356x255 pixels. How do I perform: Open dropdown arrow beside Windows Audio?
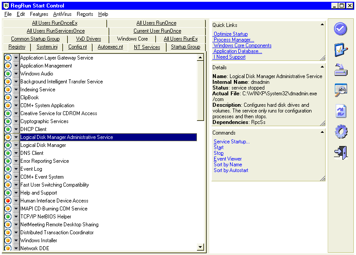point(16,74)
